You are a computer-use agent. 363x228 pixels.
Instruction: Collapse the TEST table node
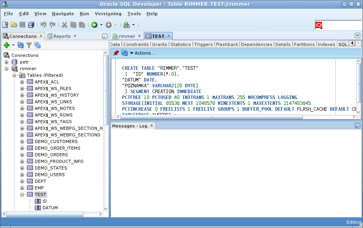point(22,194)
